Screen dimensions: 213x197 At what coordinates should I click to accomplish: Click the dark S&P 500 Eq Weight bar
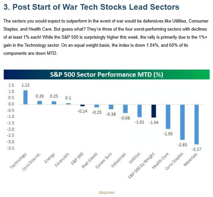tap(154, 111)
